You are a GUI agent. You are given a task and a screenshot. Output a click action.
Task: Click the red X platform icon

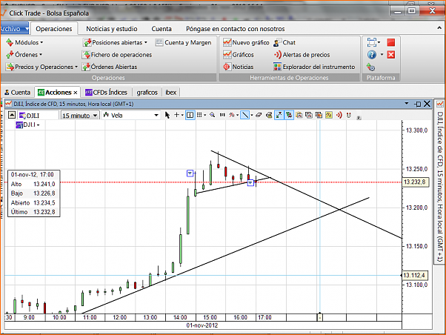coord(391,55)
